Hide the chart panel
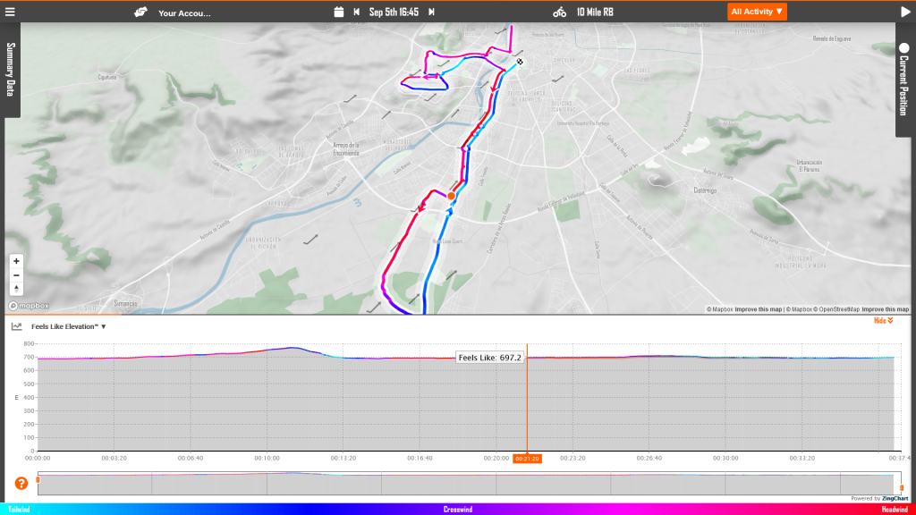916x515 pixels. [x=883, y=320]
